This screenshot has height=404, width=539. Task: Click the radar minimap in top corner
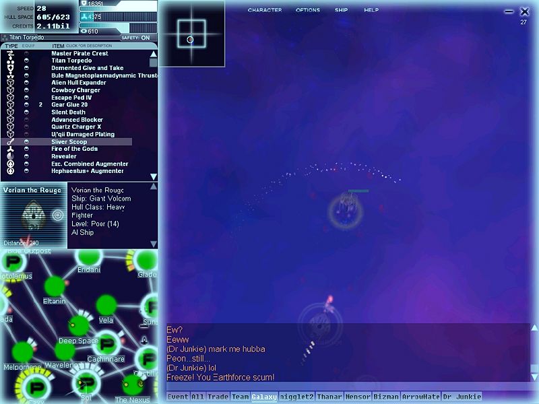(191, 34)
